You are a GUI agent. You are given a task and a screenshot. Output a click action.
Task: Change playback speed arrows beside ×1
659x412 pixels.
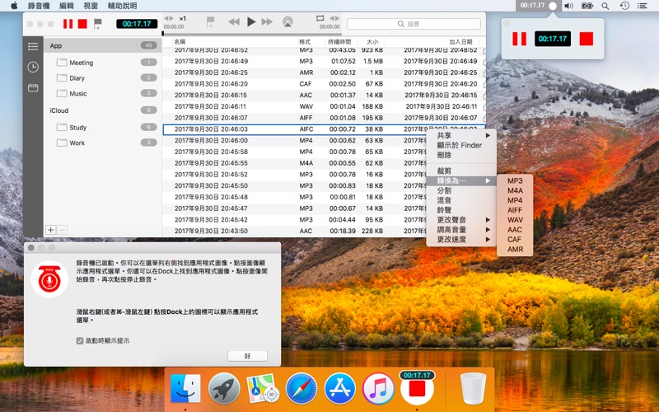click(x=169, y=18)
